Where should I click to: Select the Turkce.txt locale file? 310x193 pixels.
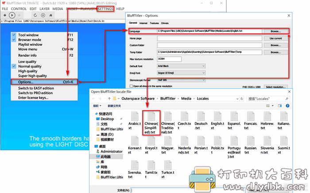pos(168,170)
